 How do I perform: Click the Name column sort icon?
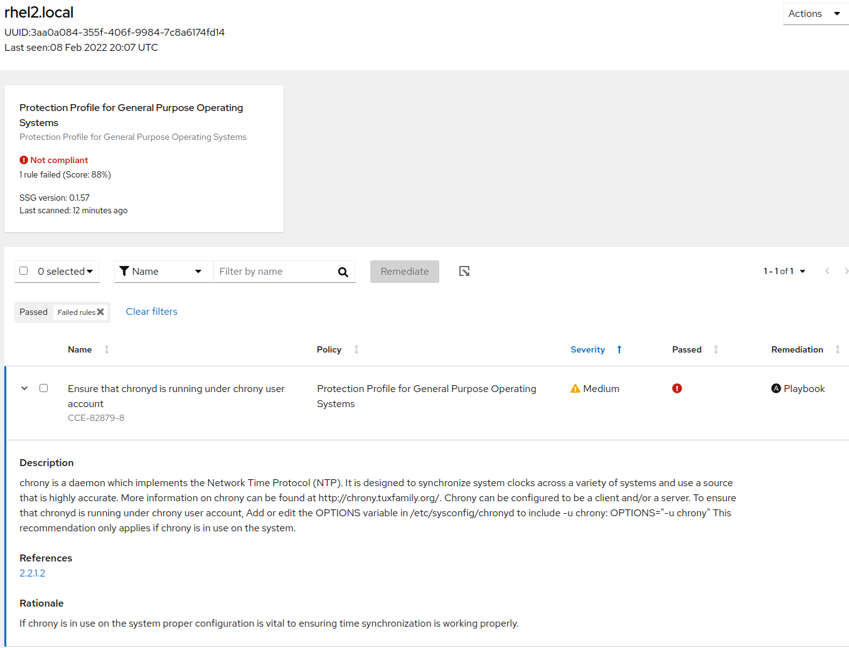107,349
